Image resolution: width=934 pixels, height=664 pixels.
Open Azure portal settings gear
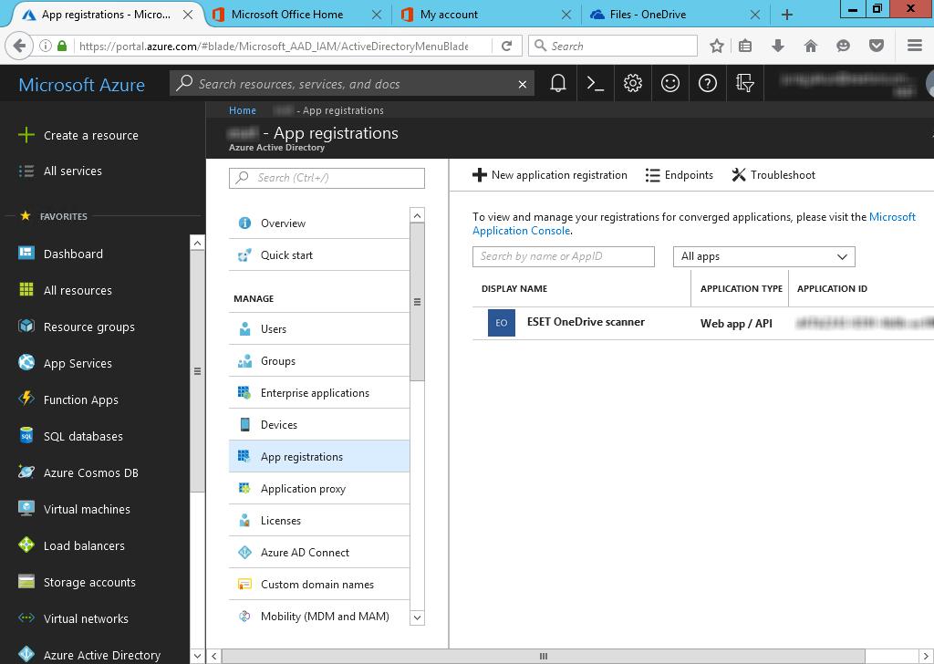coord(633,83)
